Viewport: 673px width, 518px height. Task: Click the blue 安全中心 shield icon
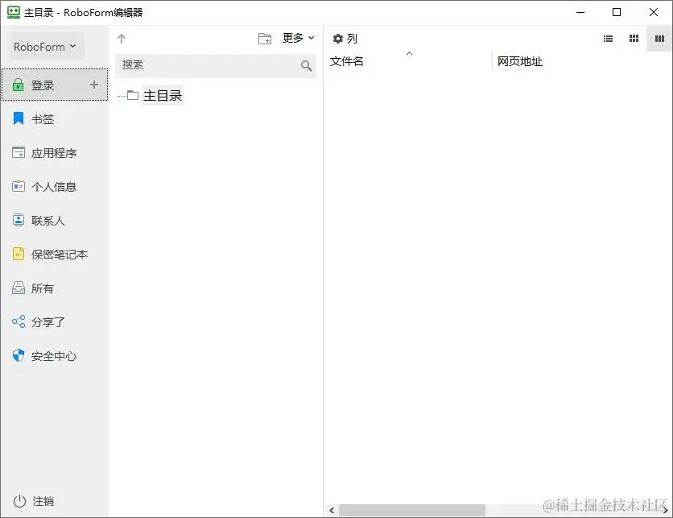pos(19,355)
